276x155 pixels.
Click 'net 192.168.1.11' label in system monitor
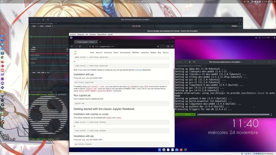click(41, 72)
